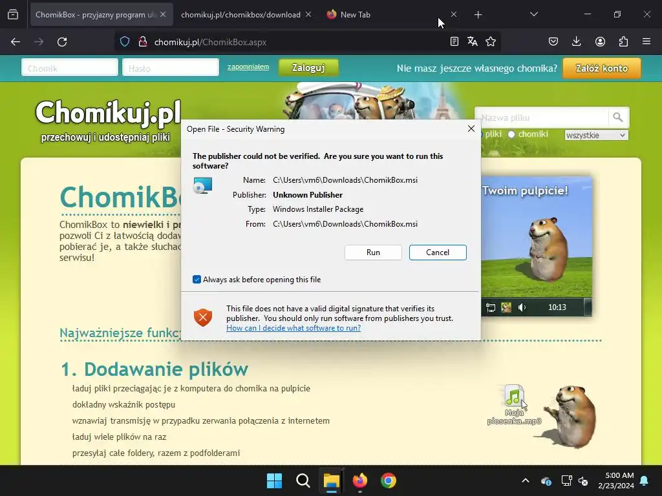The image size is (662, 496).
Task: Show hidden system tray icons
Action: coord(525,480)
